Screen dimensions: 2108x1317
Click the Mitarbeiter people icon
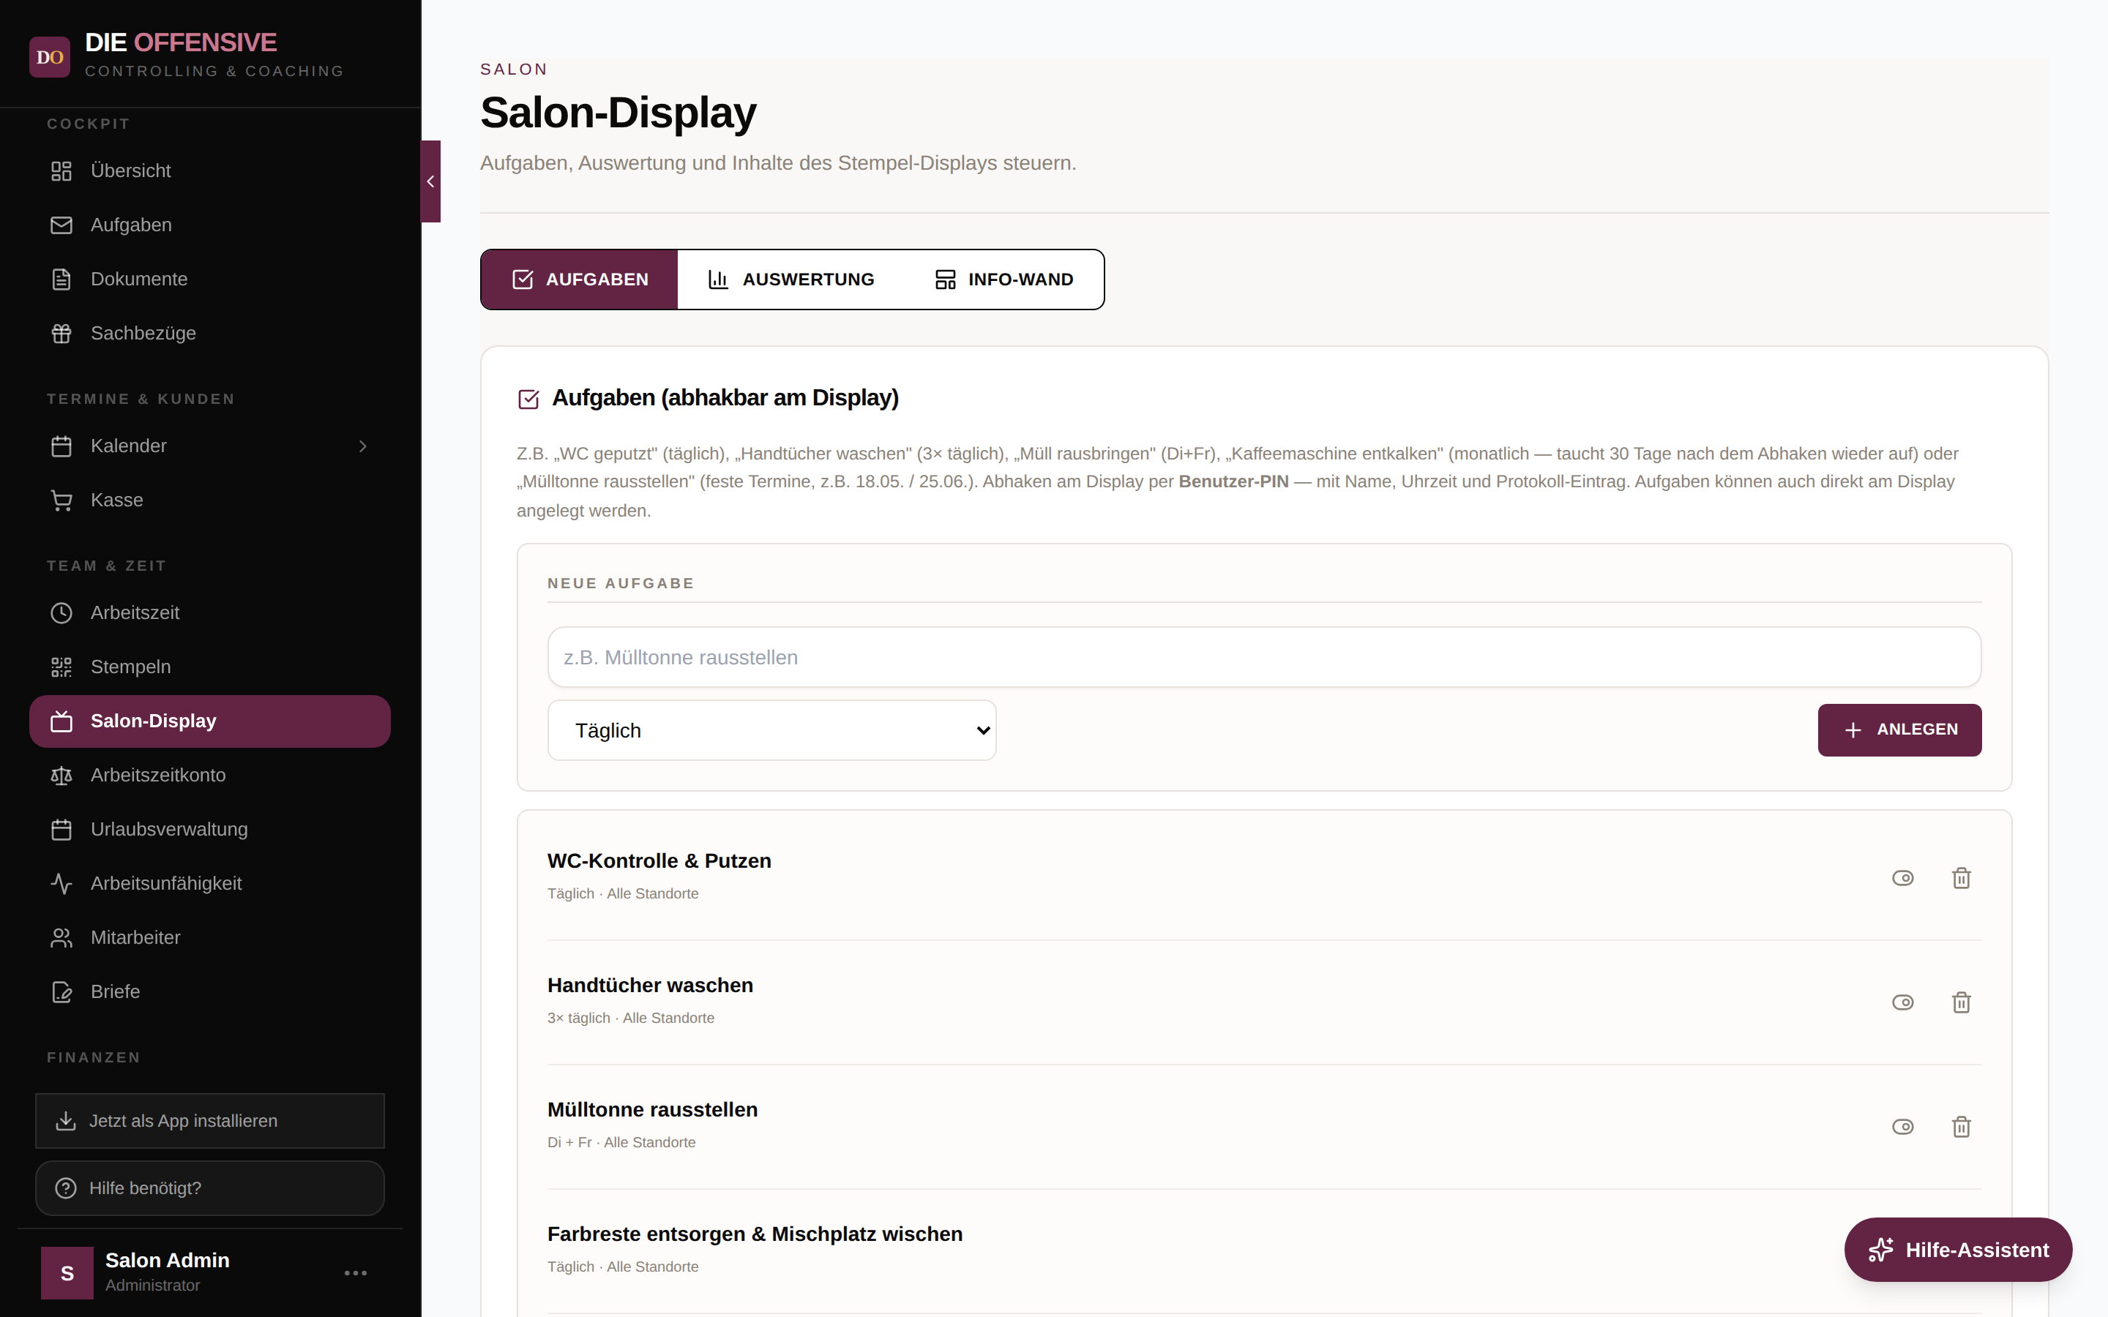pos(61,938)
